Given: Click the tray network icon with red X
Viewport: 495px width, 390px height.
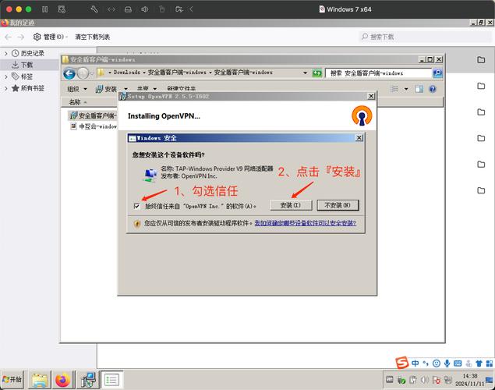Looking at the screenshot, I should 437,380.
